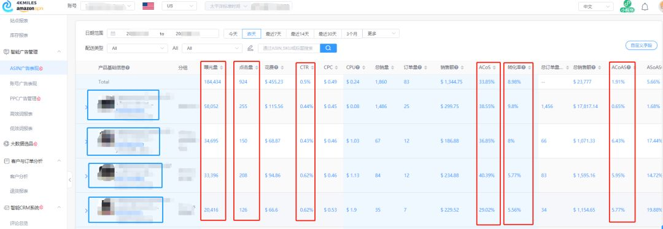Click the ASIN/SKU search input field
Image resolution: width=663 pixels, height=229 pixels.
[x=289, y=48]
